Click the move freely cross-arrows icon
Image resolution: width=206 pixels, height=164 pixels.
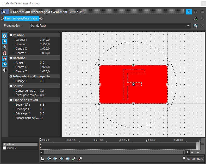pos(5,70)
